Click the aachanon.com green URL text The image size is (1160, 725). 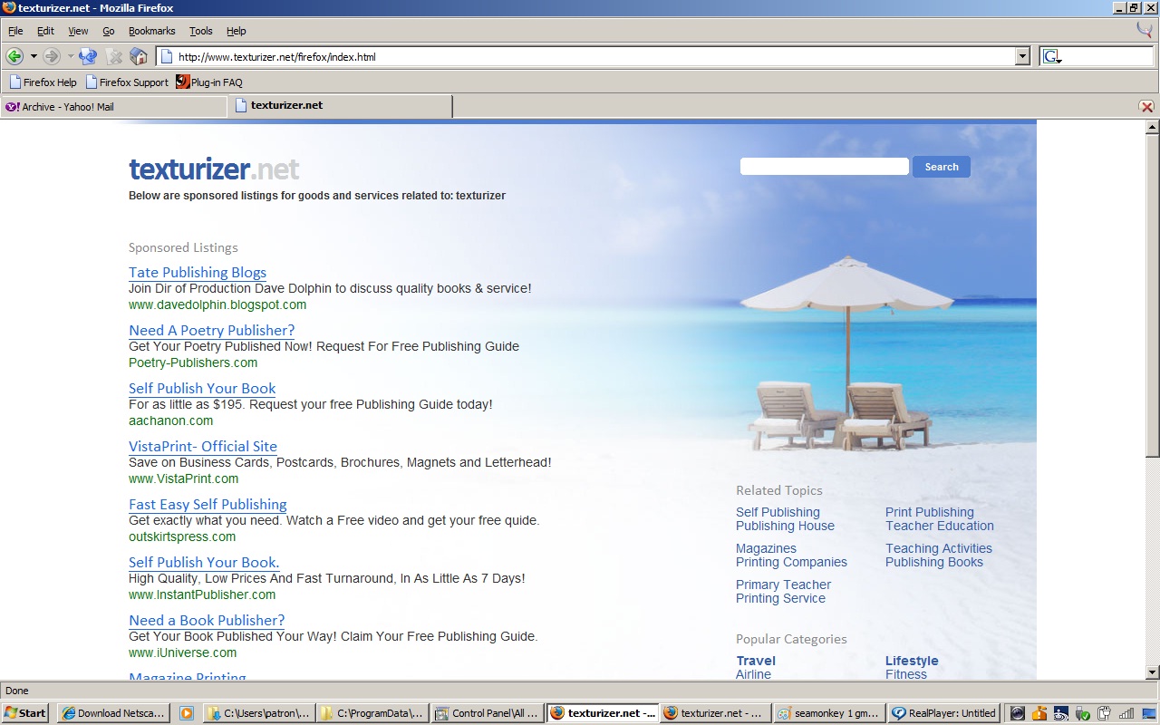point(170,420)
